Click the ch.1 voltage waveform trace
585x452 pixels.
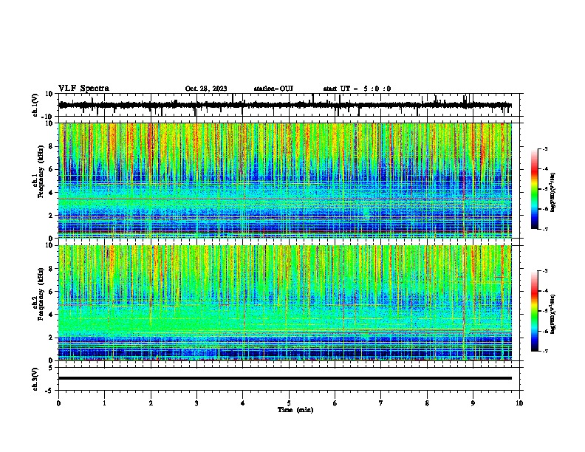point(285,105)
